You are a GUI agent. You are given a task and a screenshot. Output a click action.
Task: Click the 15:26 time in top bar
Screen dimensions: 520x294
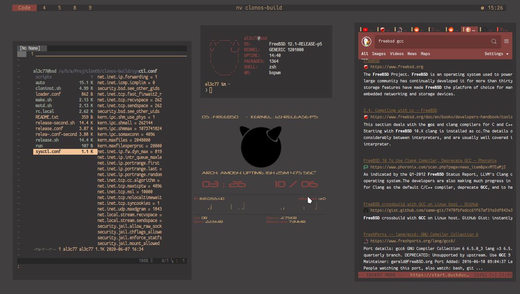pyautogui.click(x=495, y=8)
